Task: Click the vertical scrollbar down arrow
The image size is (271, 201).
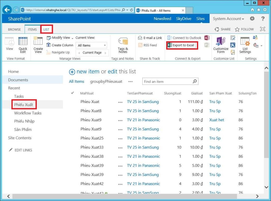Action: pos(266,187)
